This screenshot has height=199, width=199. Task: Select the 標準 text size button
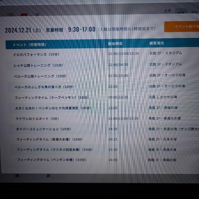click(x=181, y=12)
